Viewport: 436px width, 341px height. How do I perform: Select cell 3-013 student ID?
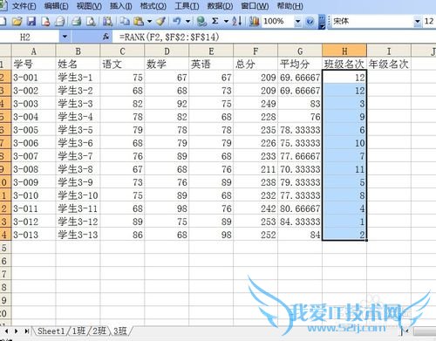[33, 235]
